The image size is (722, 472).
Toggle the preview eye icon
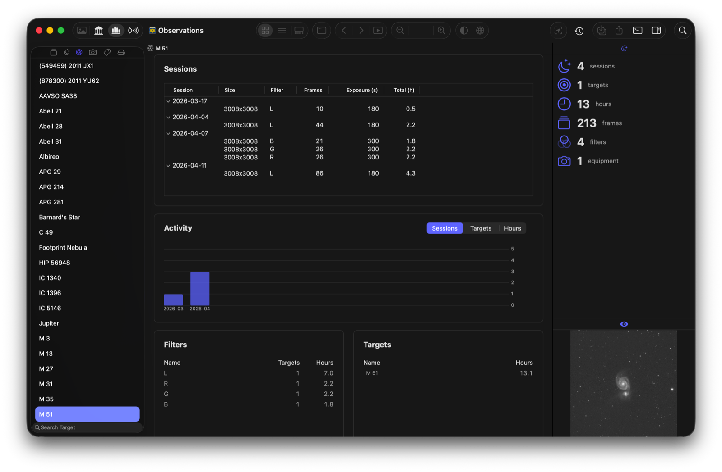point(624,324)
